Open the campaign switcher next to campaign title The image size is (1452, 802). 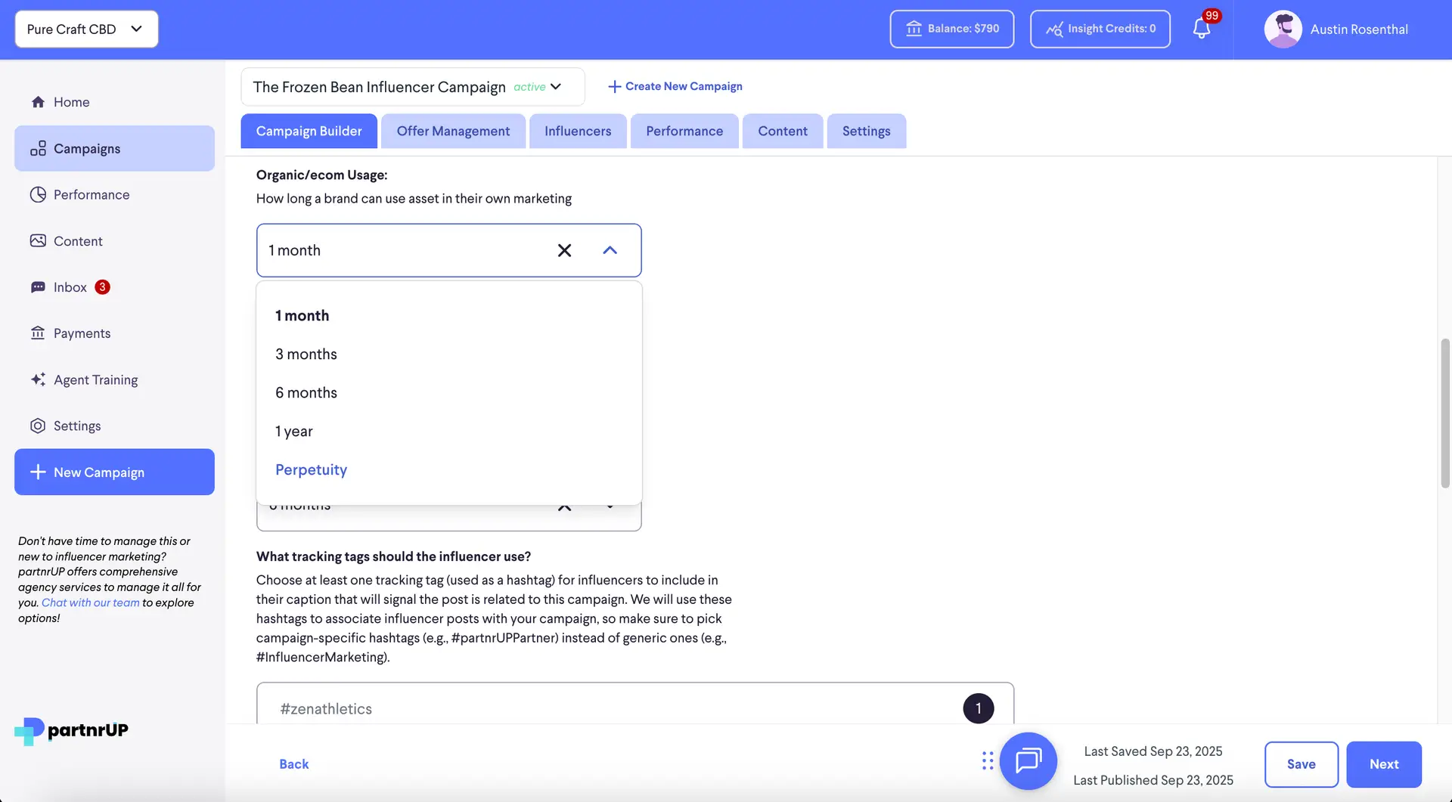click(557, 86)
